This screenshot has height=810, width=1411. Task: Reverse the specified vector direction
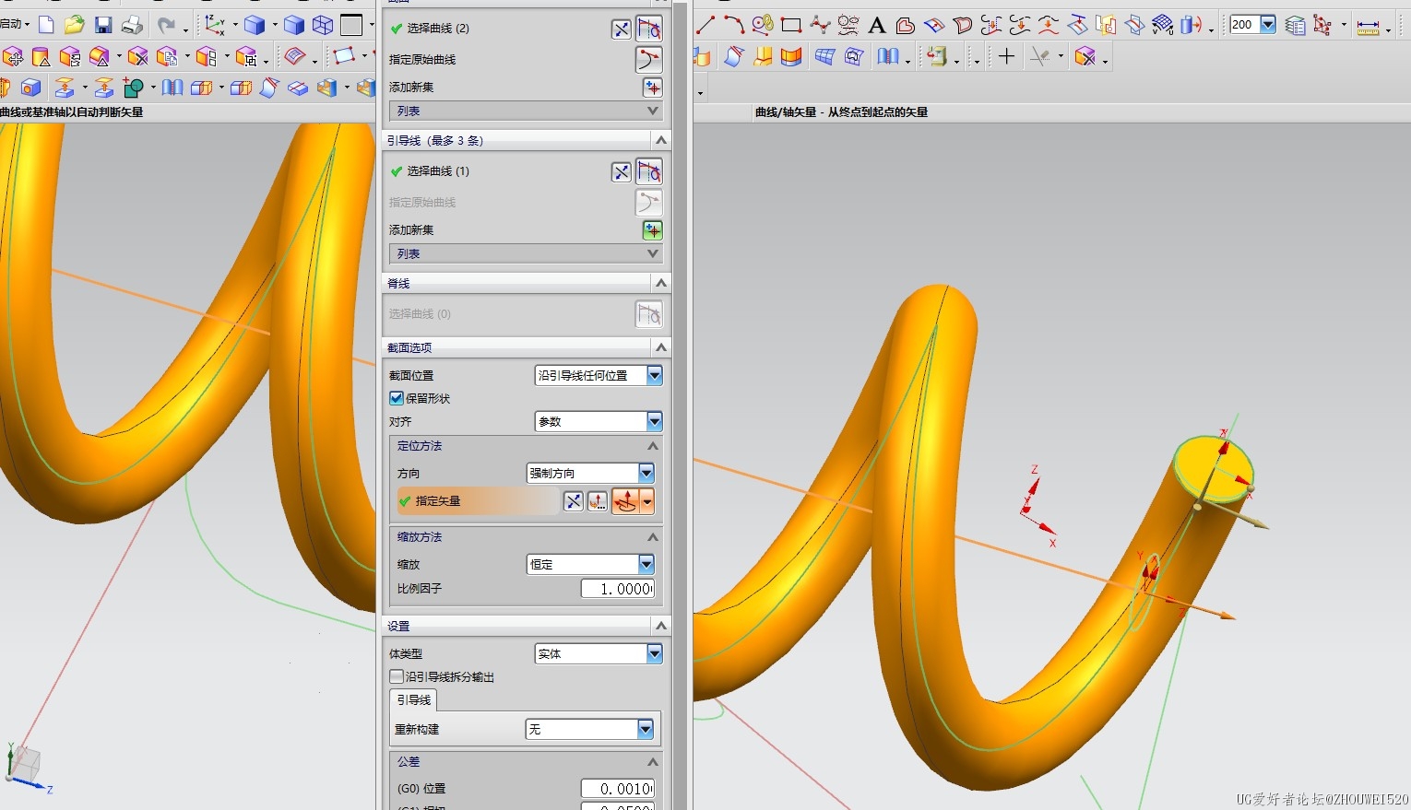[574, 501]
